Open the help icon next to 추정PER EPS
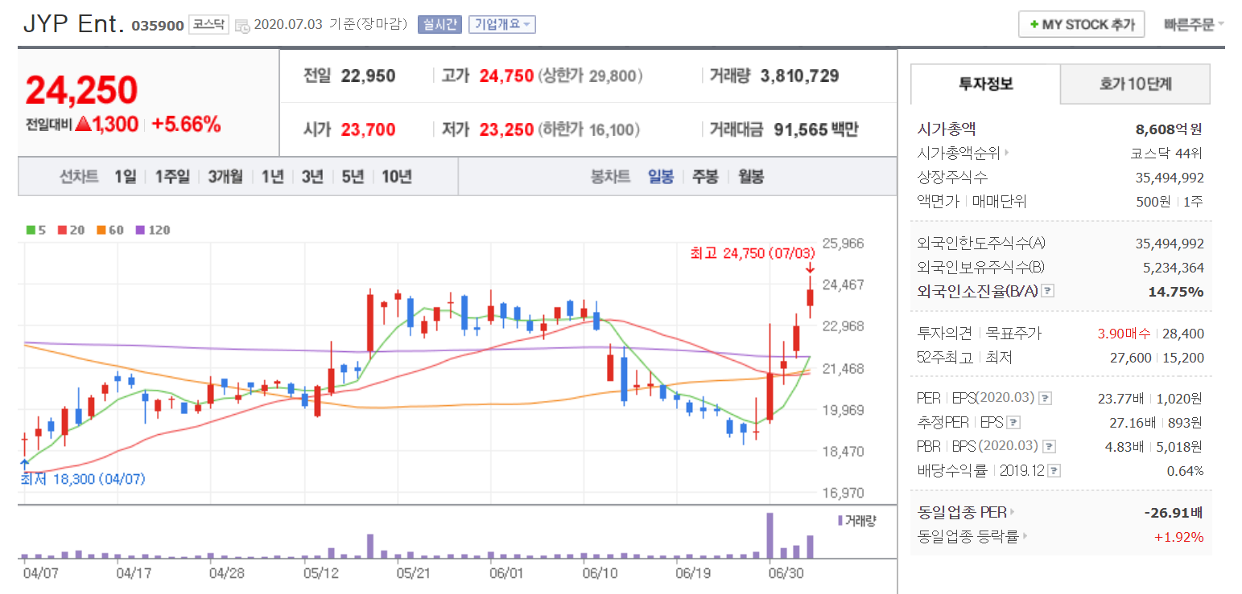The height and width of the screenshot is (594, 1242). coord(1013,422)
